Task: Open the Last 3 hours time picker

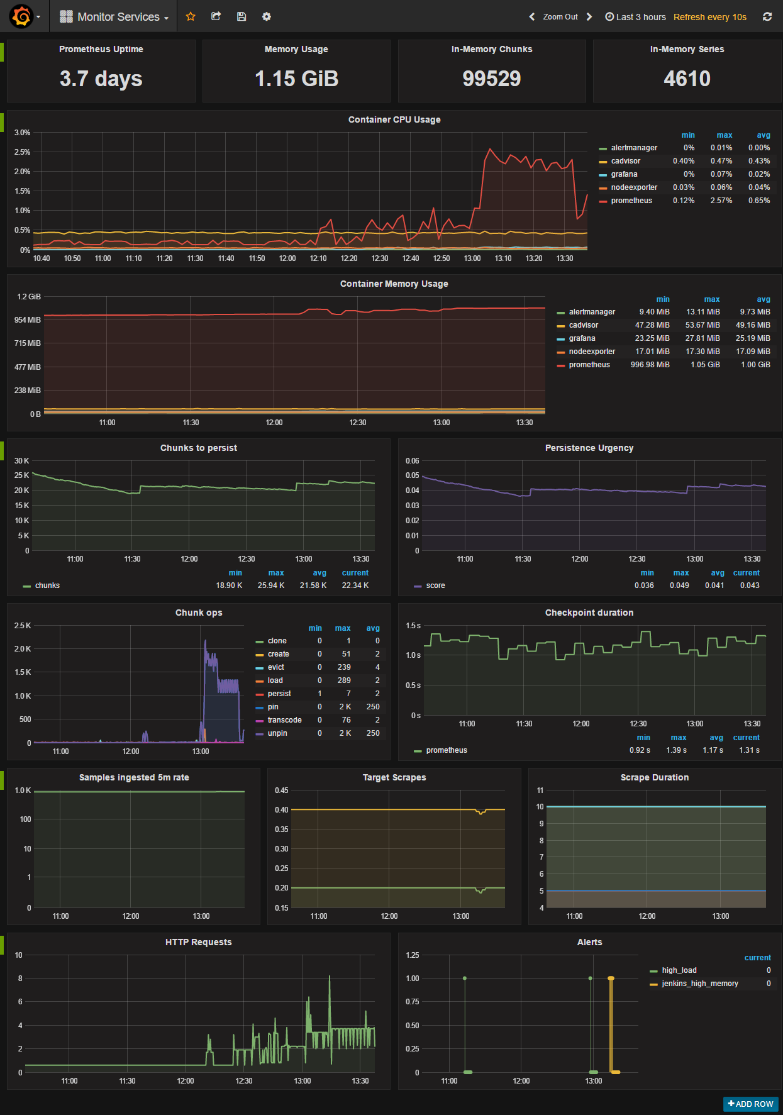Action: (635, 17)
